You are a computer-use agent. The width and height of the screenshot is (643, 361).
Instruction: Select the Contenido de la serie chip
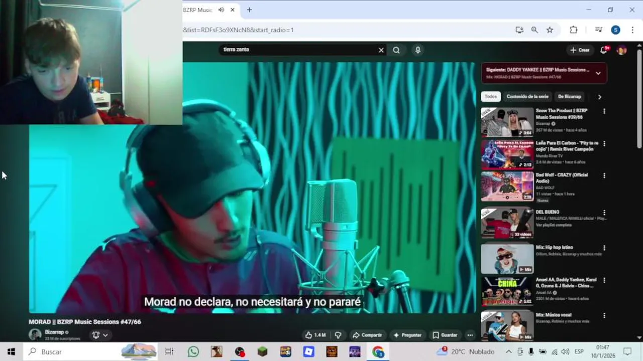[x=527, y=97]
